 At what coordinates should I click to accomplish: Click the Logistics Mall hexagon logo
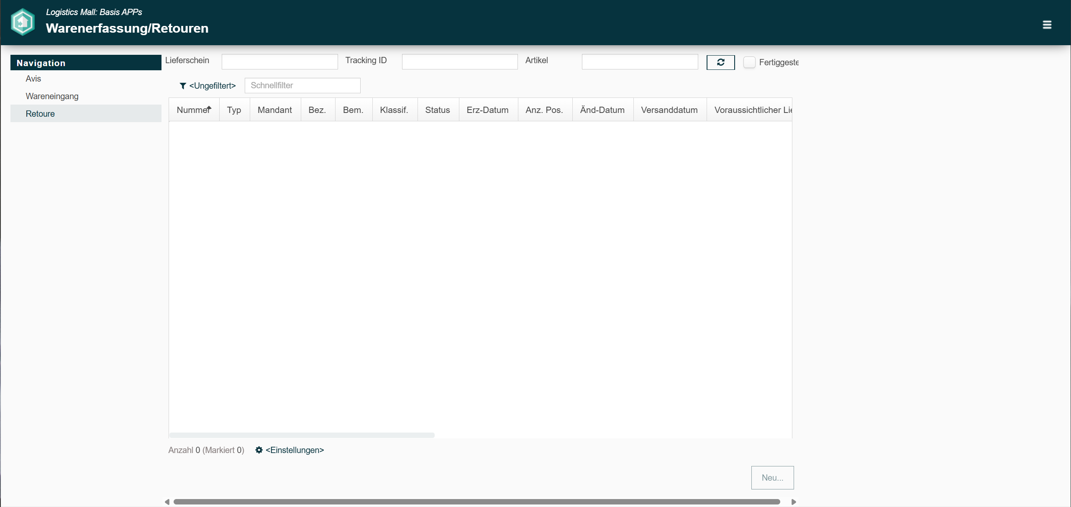click(23, 22)
